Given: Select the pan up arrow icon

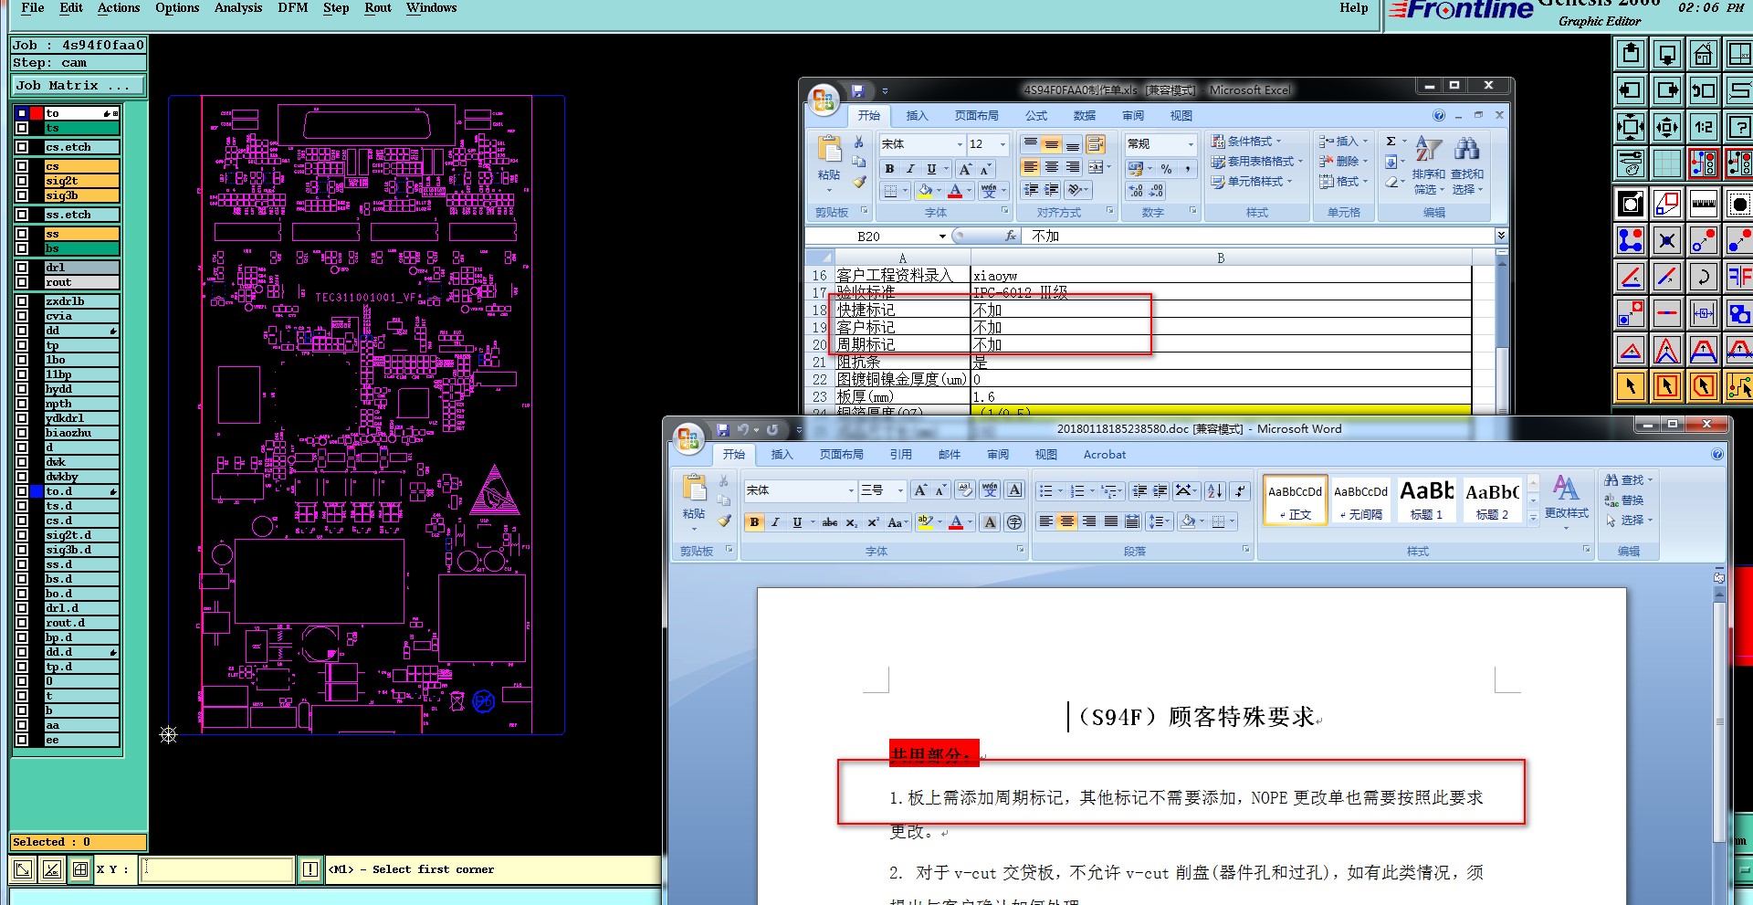Looking at the screenshot, I should click(1631, 55).
